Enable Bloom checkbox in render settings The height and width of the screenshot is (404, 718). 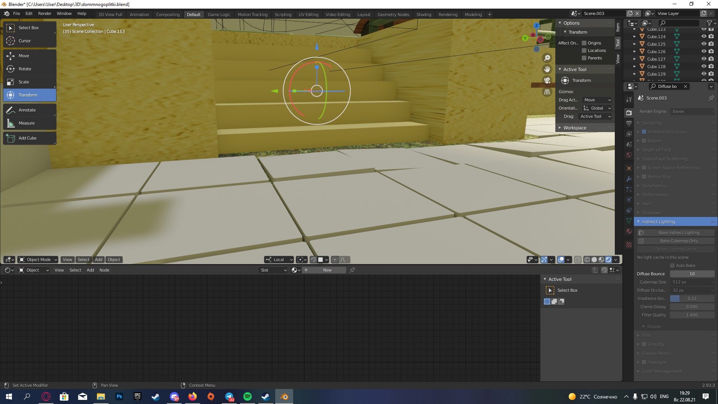tap(644, 141)
